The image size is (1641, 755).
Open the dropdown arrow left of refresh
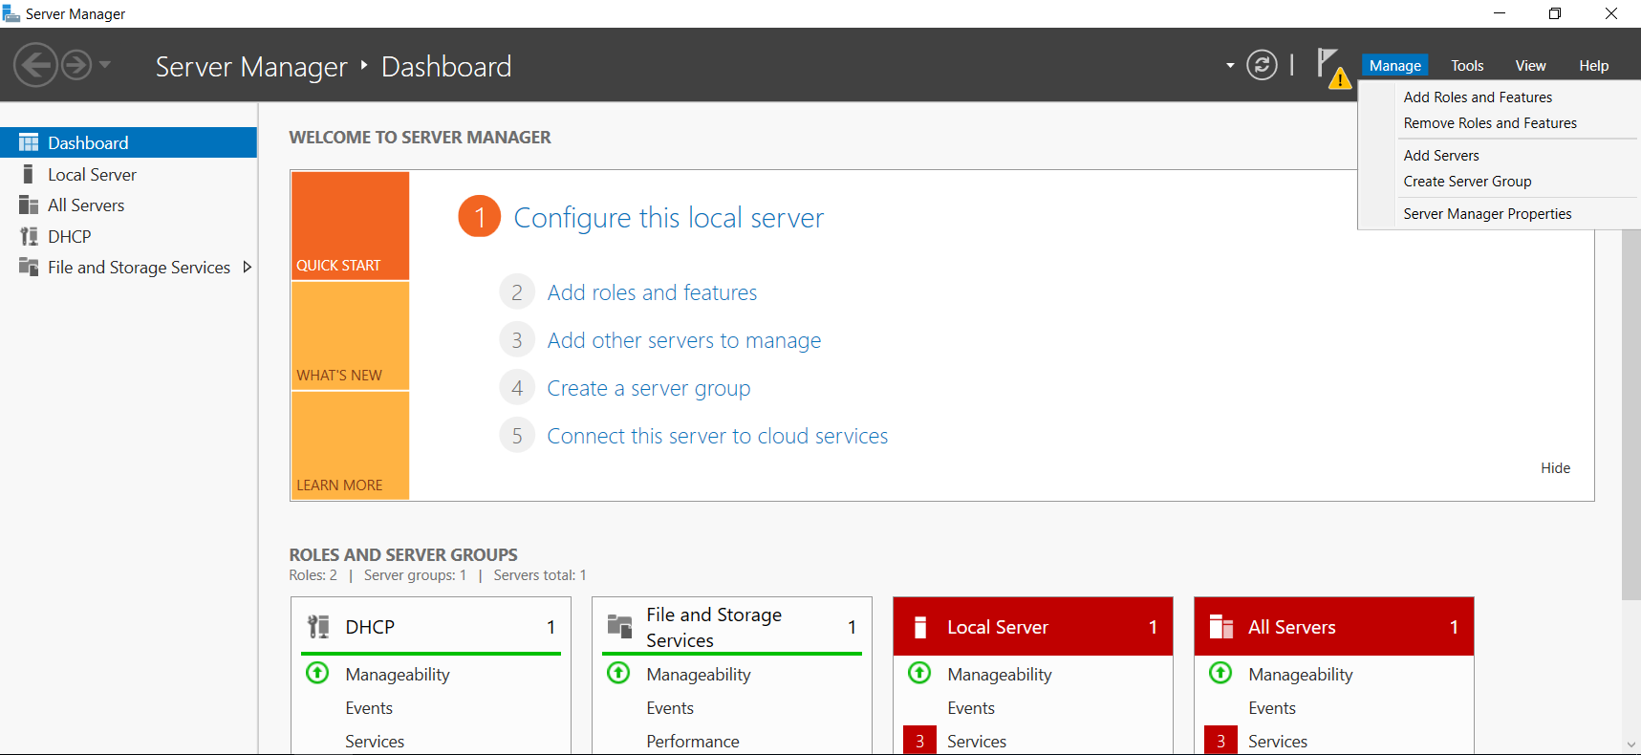point(1230,66)
